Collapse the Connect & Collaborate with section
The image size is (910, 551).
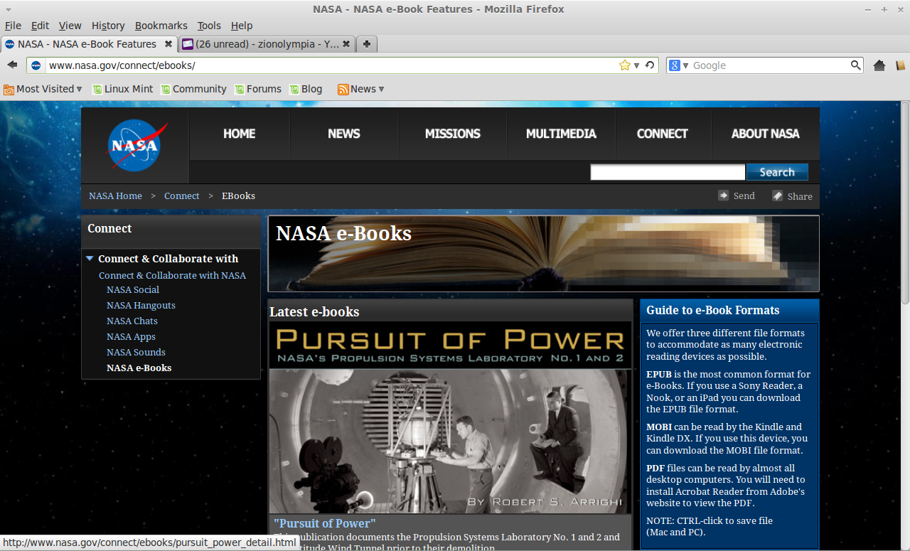[x=90, y=259]
